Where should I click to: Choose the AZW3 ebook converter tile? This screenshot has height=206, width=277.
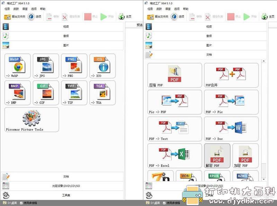pos(245,176)
